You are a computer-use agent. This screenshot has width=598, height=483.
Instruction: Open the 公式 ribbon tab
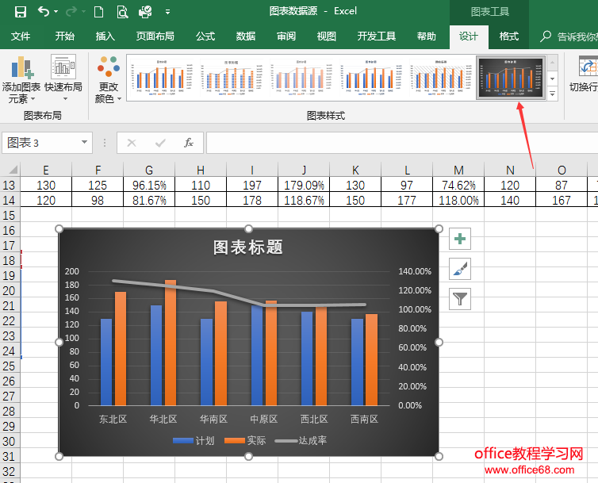pyautogui.click(x=205, y=36)
